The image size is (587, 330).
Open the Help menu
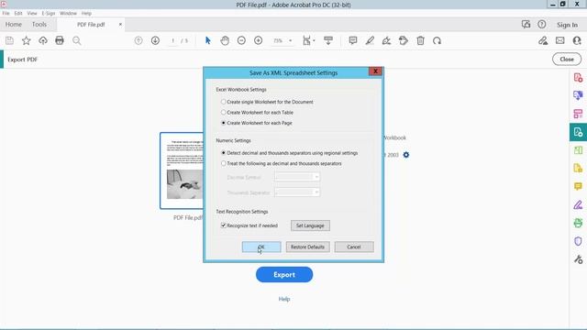(86, 13)
